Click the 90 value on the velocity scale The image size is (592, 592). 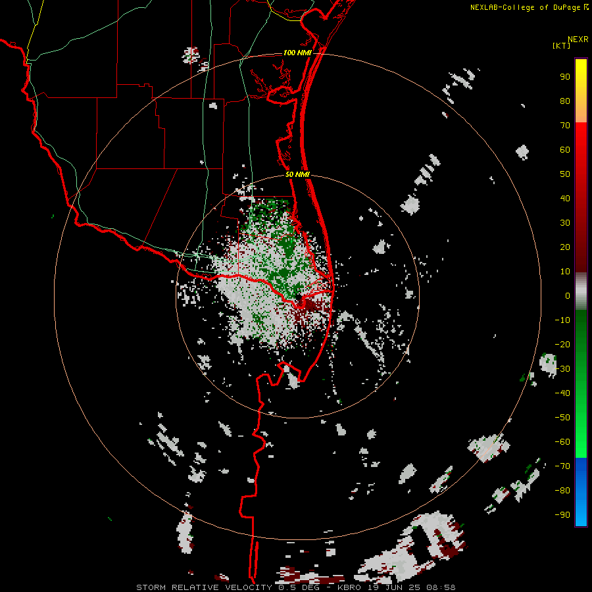point(565,77)
